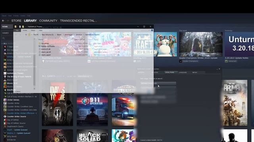Open the American Truck Simulator cover
The width and height of the screenshot is (254, 142).
point(124,103)
